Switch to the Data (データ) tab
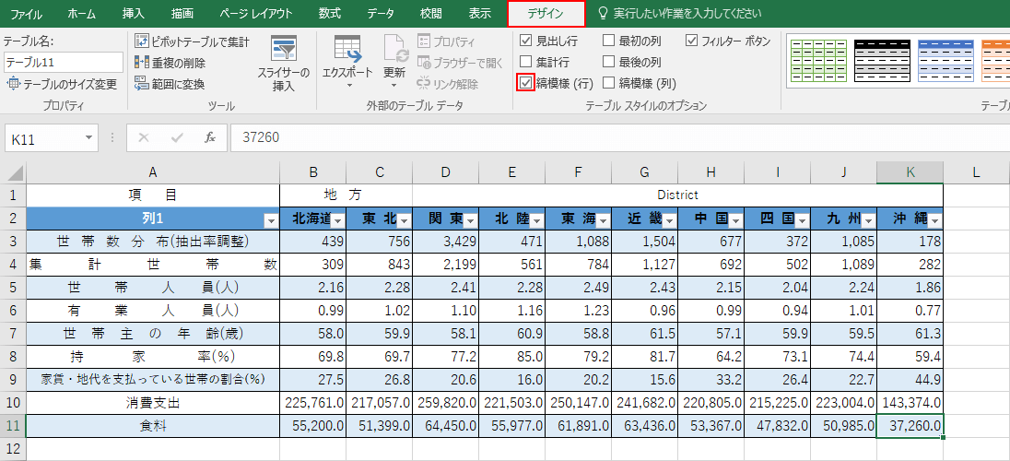1010x461 pixels. pyautogui.click(x=381, y=14)
